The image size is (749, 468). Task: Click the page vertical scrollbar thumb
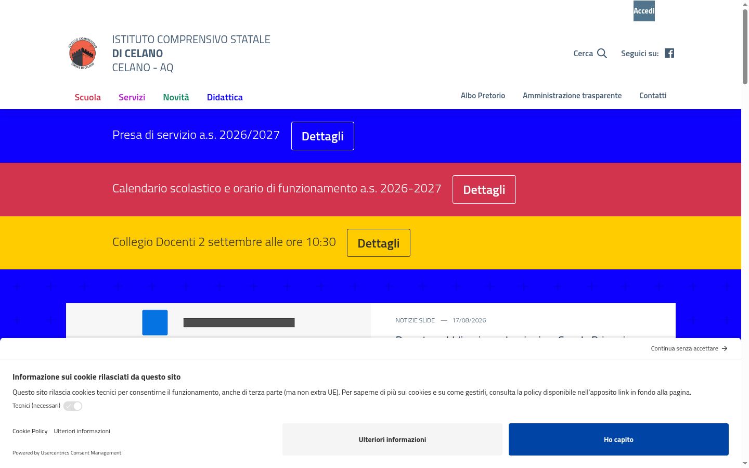click(745, 46)
